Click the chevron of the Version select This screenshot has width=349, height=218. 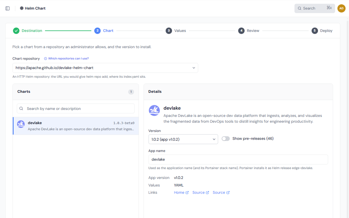(214, 139)
